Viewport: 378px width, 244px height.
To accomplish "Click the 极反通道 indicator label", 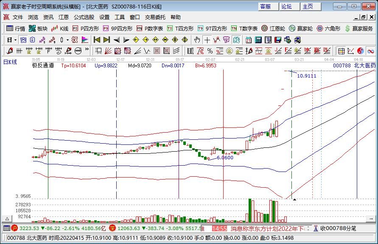I will 43,66.
